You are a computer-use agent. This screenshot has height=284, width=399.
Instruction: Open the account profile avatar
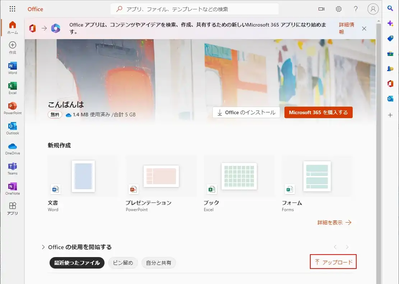[x=373, y=9]
